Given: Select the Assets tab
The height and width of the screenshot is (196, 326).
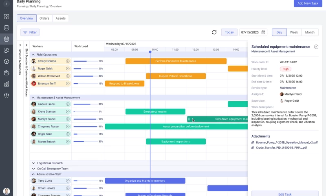Looking at the screenshot, I should click(60, 18).
